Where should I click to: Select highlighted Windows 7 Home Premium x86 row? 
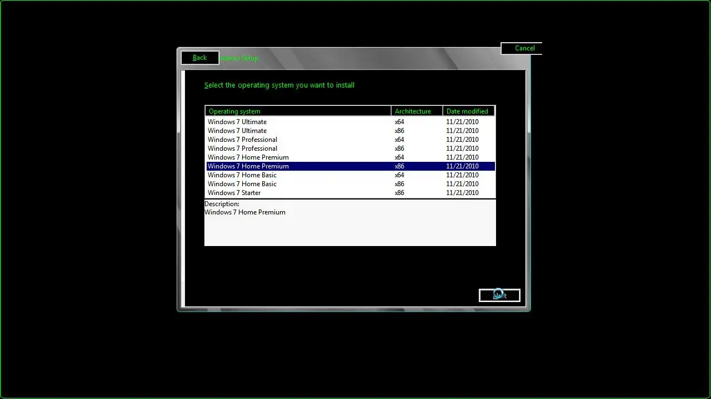tap(350, 166)
